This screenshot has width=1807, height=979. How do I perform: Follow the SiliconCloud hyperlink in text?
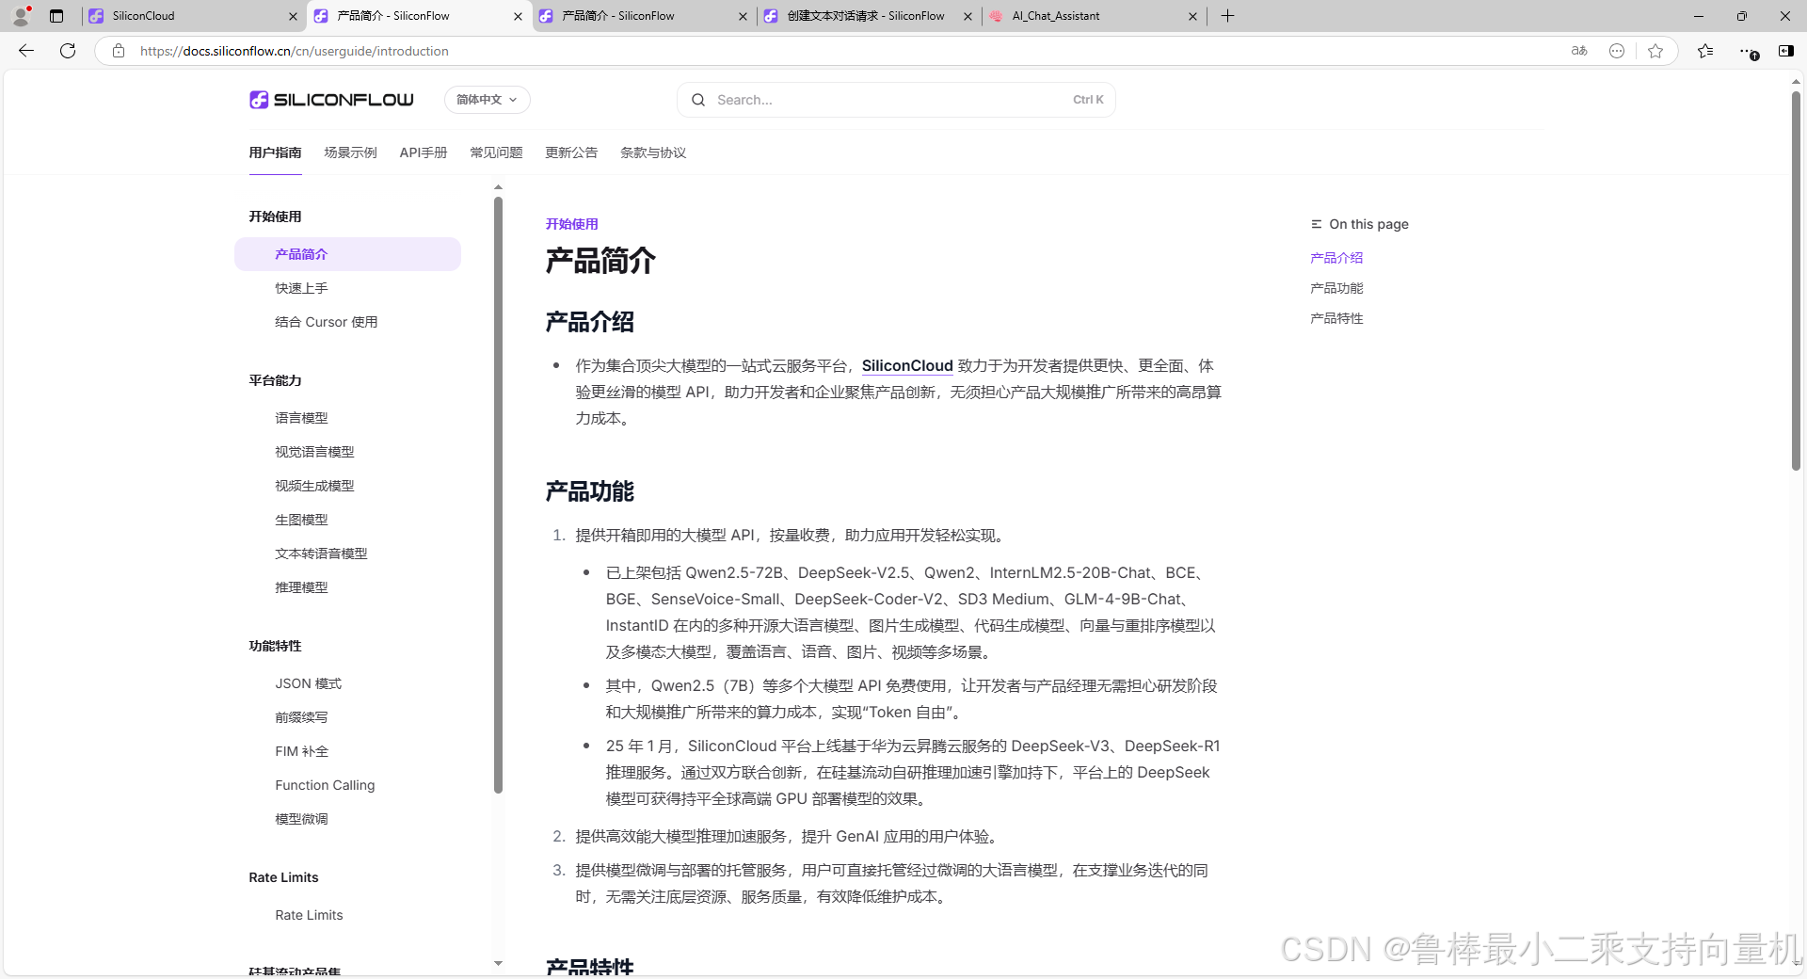click(x=907, y=365)
